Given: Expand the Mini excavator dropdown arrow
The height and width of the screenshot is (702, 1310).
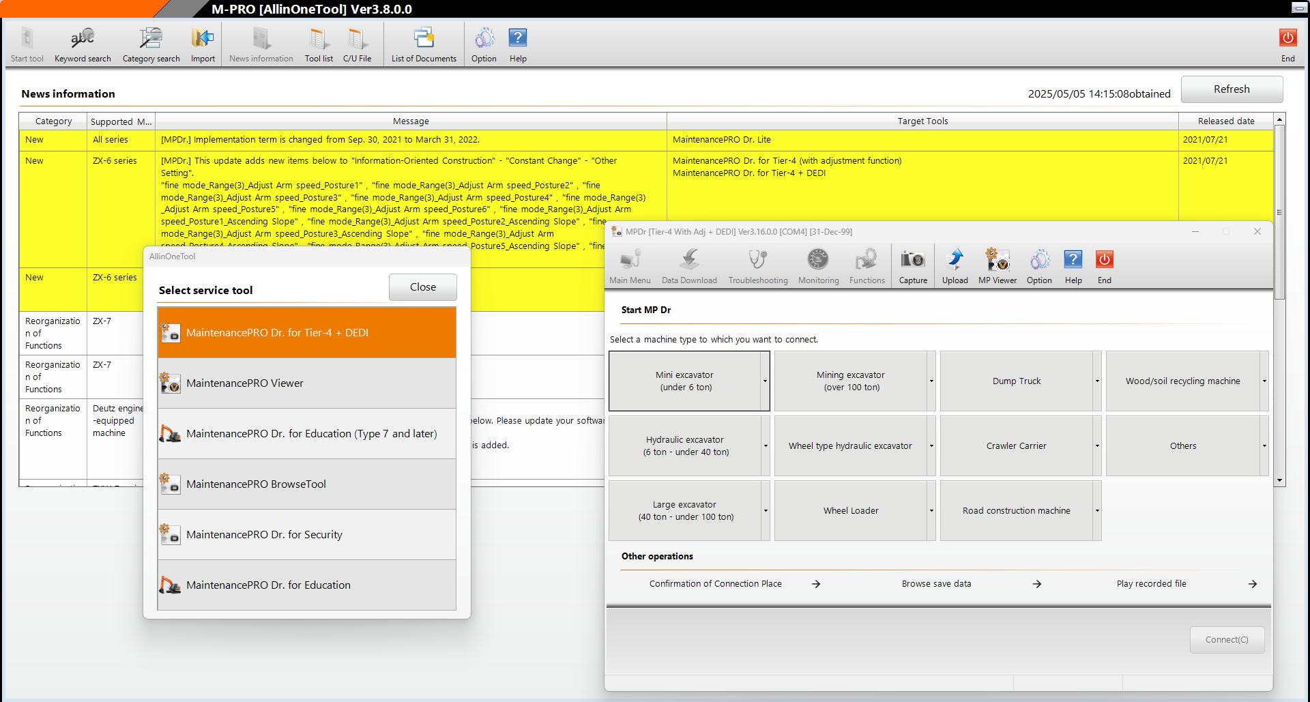Looking at the screenshot, I should [x=765, y=381].
